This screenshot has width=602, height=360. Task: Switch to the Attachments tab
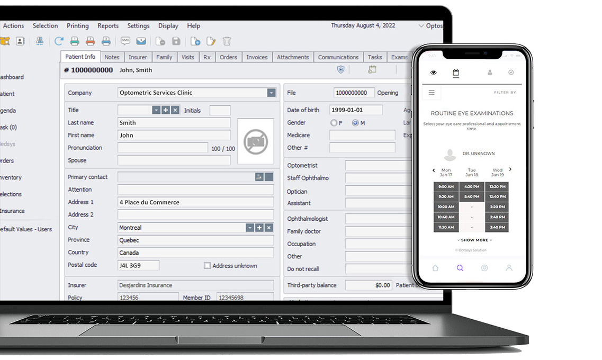pos(293,57)
